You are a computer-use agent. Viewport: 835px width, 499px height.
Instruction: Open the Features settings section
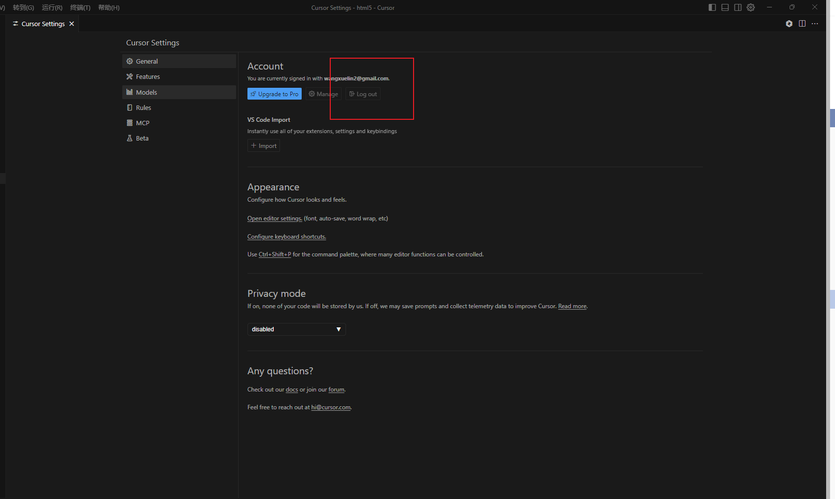tap(179, 76)
